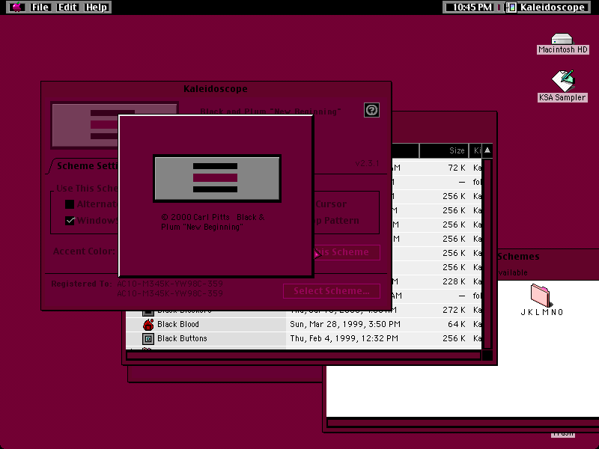Click the Black and Plum scheme name heading

[x=270, y=112]
